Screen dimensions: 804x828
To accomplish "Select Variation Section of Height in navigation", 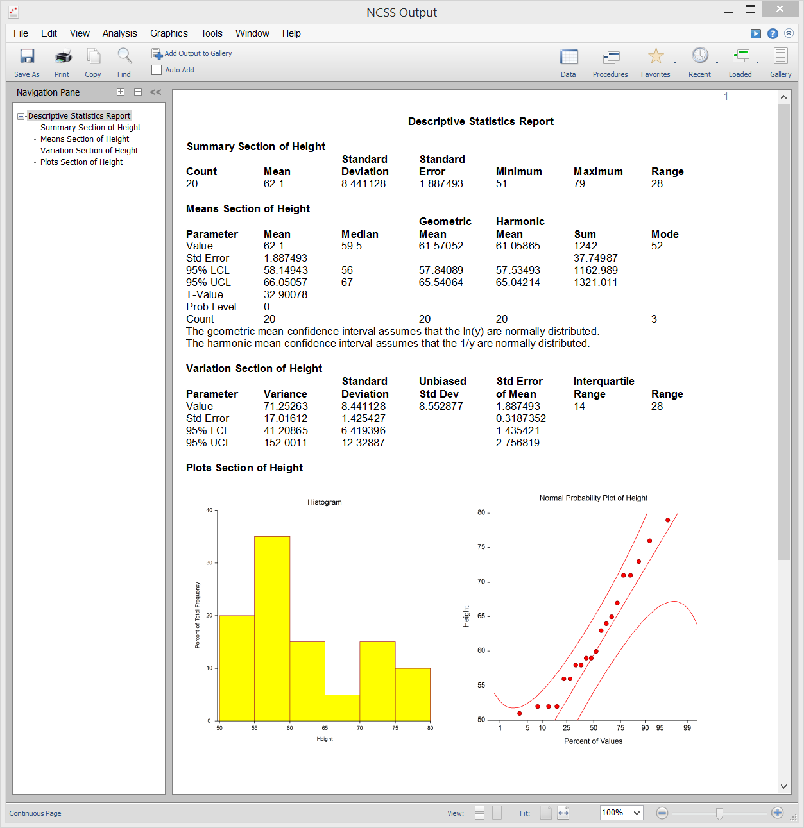I will click(x=89, y=151).
